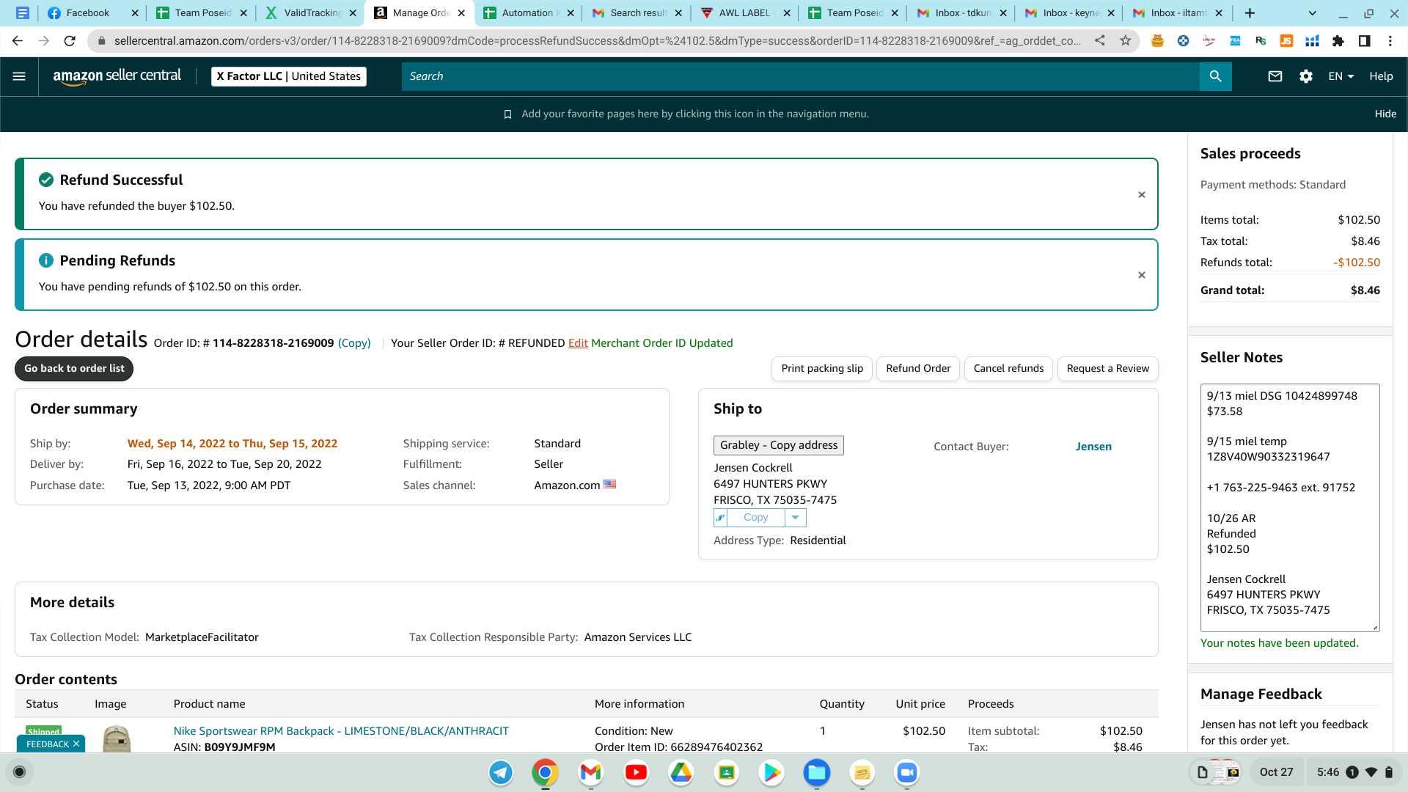Open the settings gear icon

1306,76
